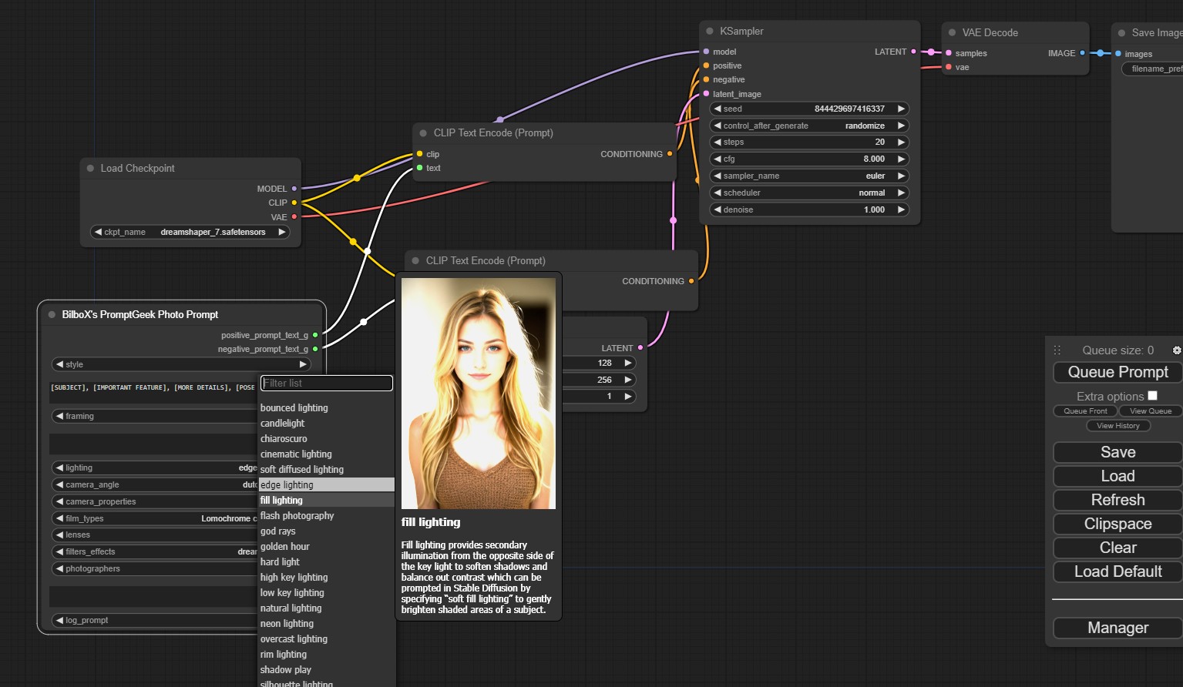Decrease the denoise value with left arrow
1183x687 pixels.
pyautogui.click(x=718, y=209)
